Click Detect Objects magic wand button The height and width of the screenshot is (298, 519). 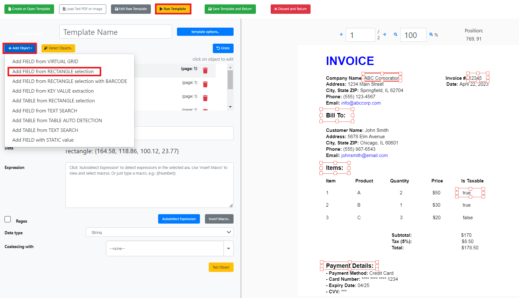point(58,48)
